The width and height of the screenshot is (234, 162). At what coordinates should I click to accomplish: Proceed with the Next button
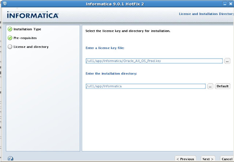208,159
